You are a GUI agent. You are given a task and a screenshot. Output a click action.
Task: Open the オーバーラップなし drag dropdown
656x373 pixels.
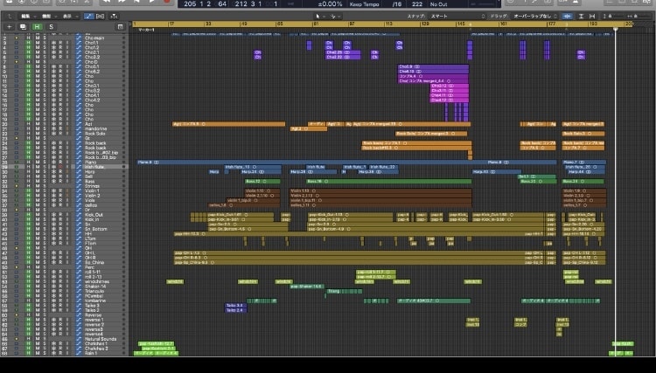pyautogui.click(x=535, y=17)
